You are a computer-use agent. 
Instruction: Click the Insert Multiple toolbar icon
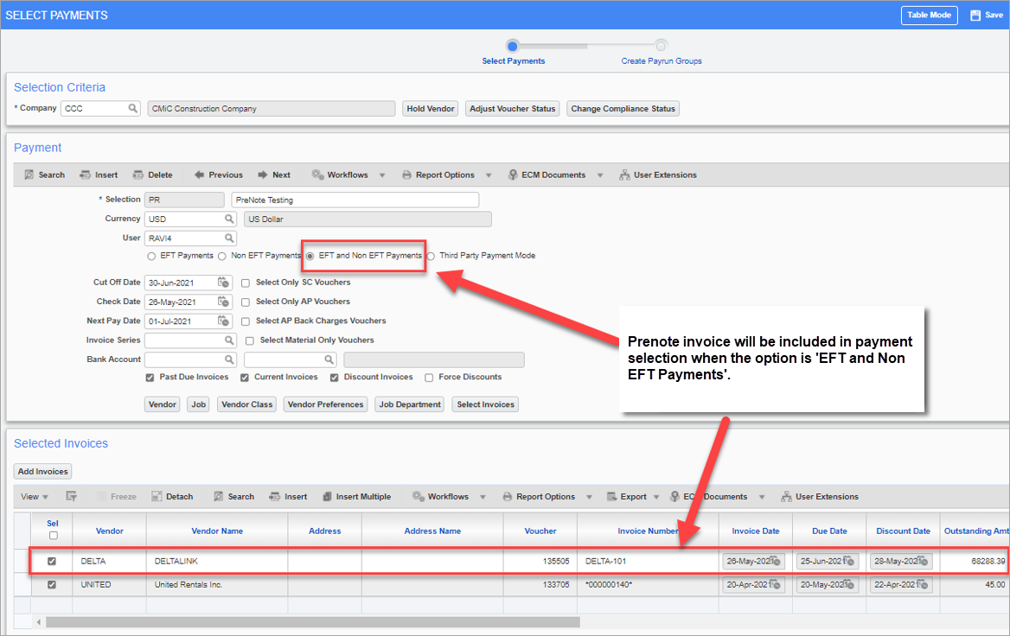point(327,496)
